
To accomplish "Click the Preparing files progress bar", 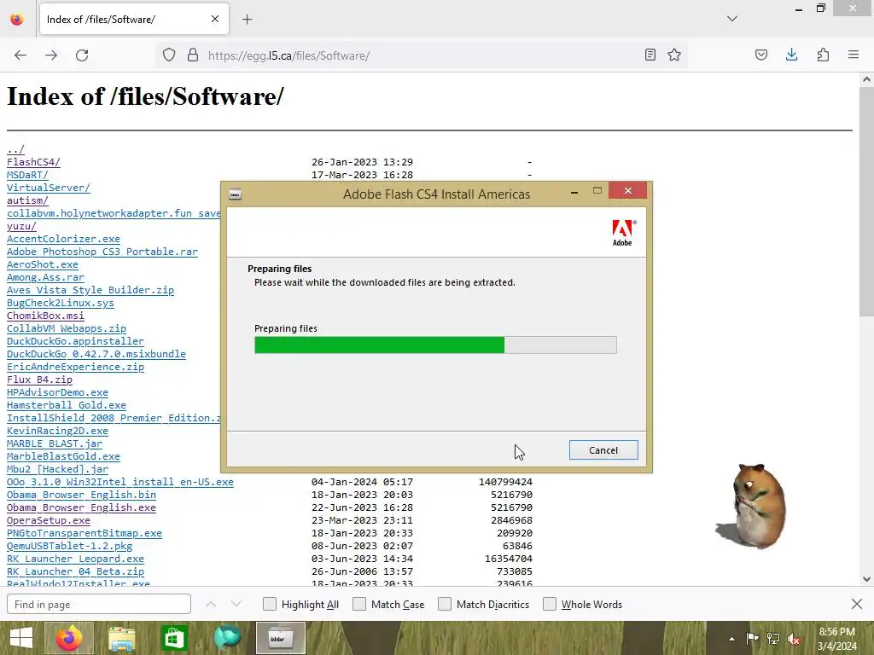I will (x=435, y=345).
